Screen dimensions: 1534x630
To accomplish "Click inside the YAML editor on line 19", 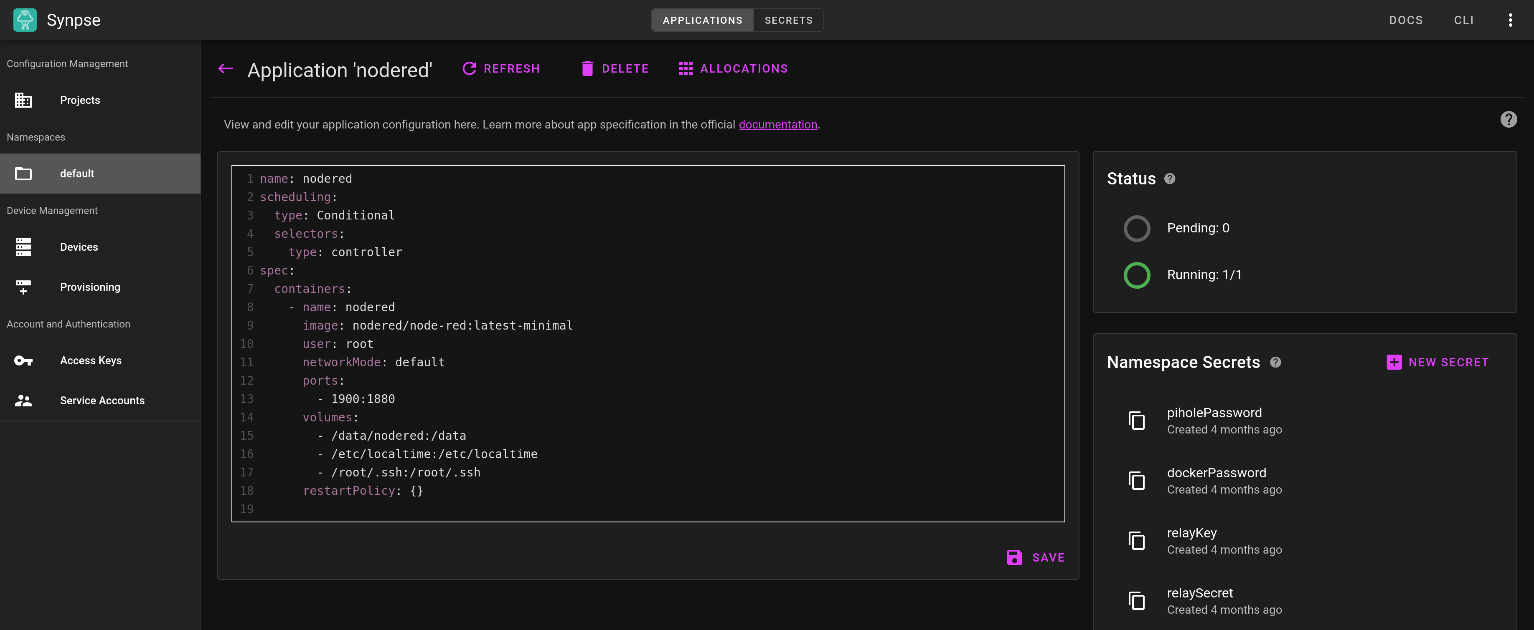I will pos(476,509).
